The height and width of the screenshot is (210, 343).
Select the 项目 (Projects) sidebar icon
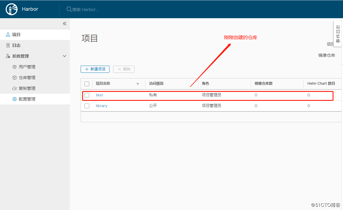click(7, 34)
